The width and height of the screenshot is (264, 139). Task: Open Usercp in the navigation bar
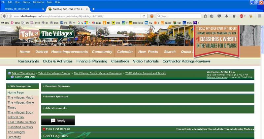tap(42, 52)
